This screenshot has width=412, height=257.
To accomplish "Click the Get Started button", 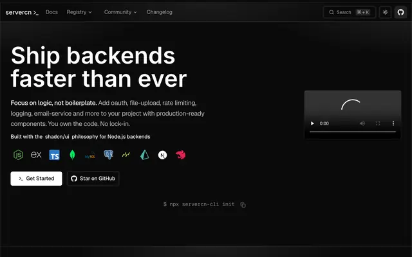I will pyautogui.click(x=36, y=179).
